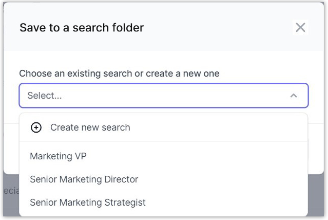
Task: Click the dialog header bar beside the title
Action: tap(216, 28)
